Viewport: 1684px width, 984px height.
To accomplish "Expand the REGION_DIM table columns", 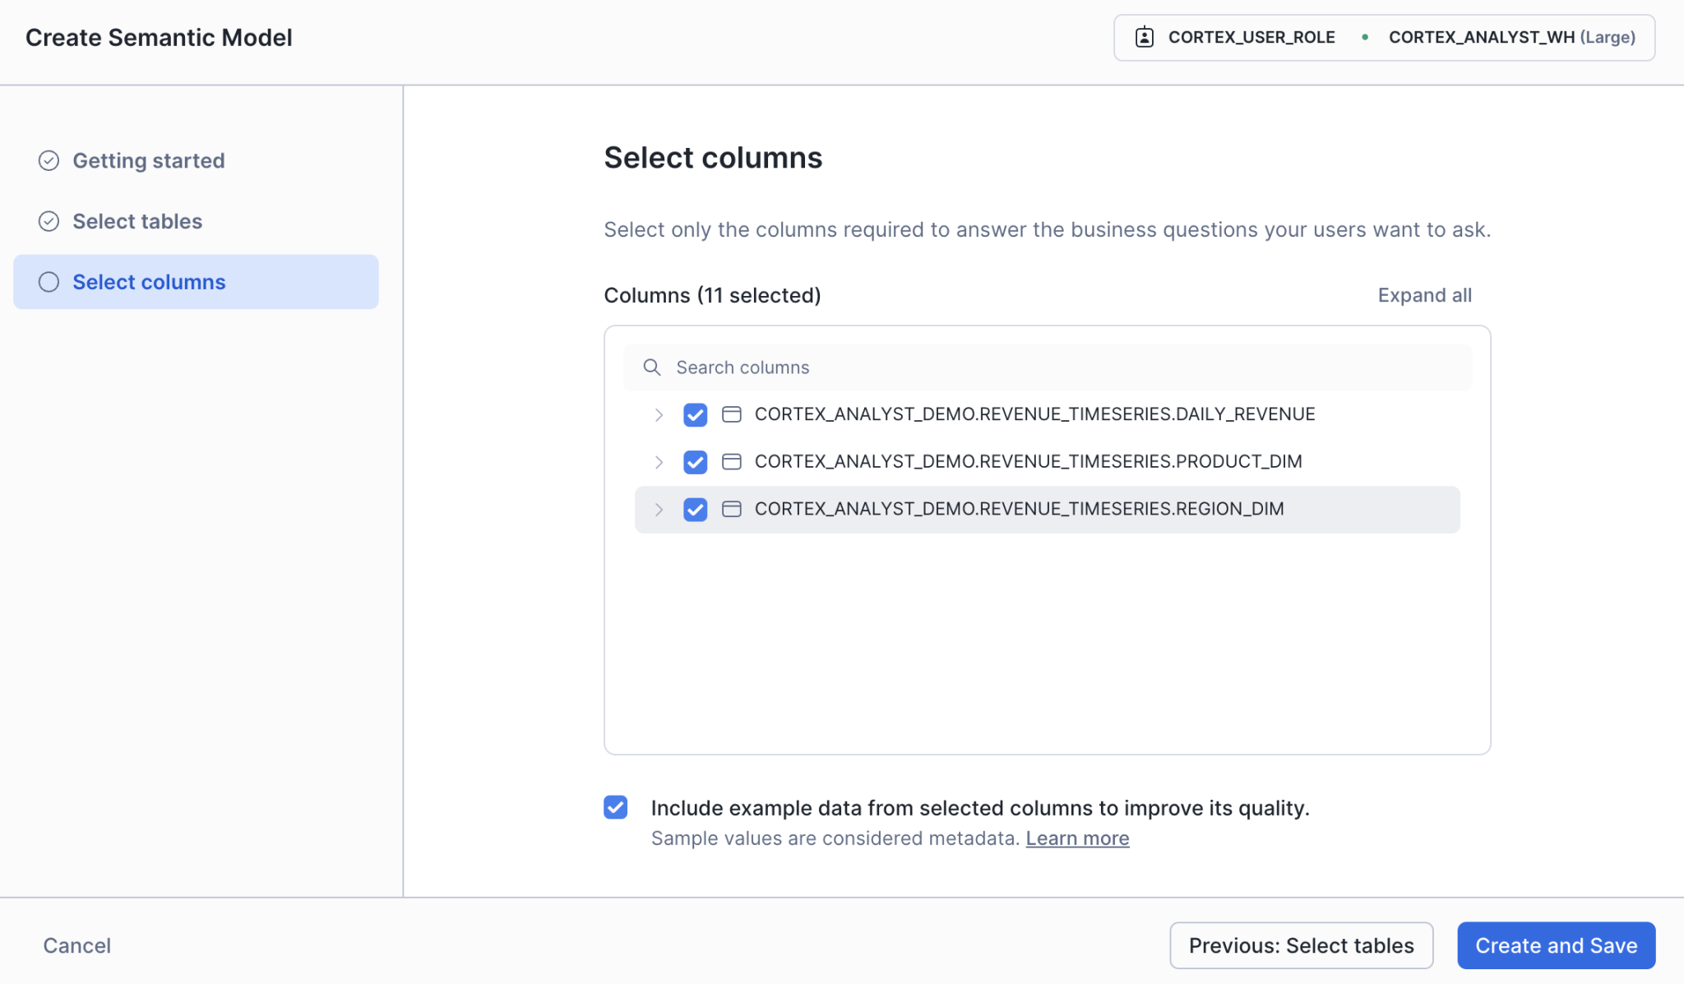I will [659, 509].
